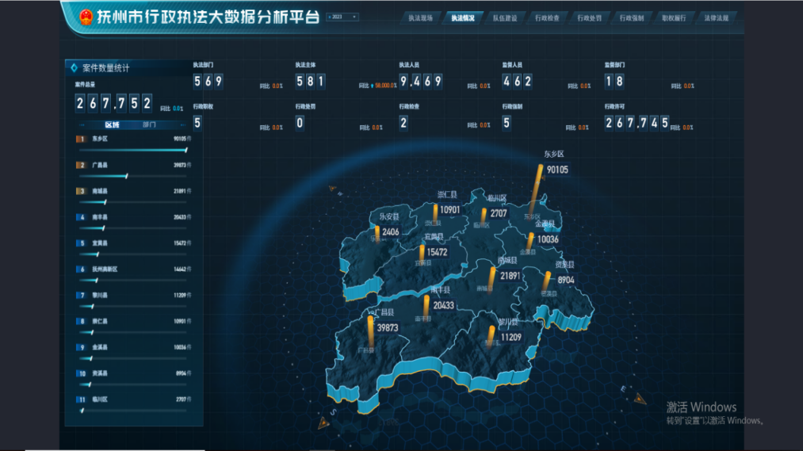Click the national emblem logo in the header

86,17
